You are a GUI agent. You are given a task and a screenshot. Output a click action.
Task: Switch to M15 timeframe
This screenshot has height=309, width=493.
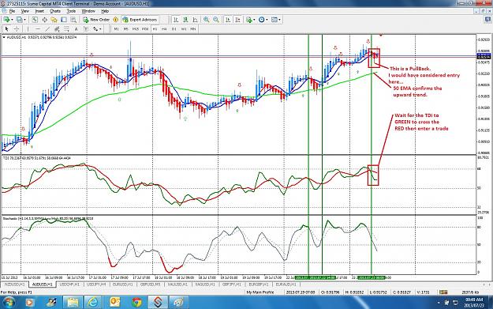coord(136,29)
